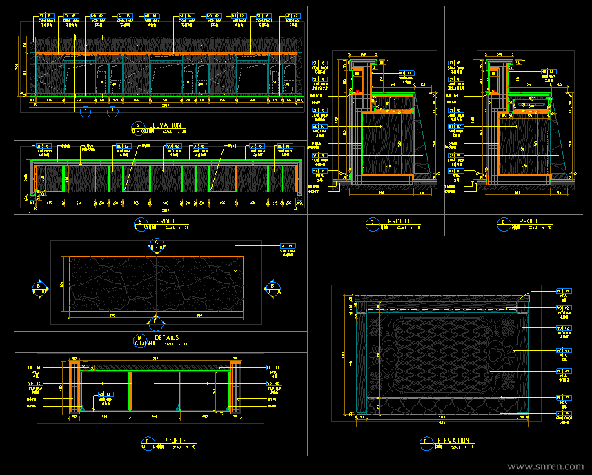Click the circled E bubble beside ELEVATION title
Screen dimensions: 592x475
pyautogui.click(x=426, y=444)
